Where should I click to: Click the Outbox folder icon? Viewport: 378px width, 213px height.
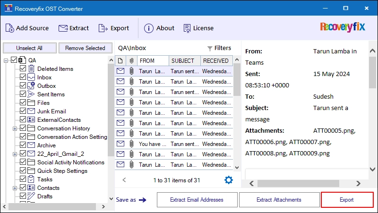point(31,85)
